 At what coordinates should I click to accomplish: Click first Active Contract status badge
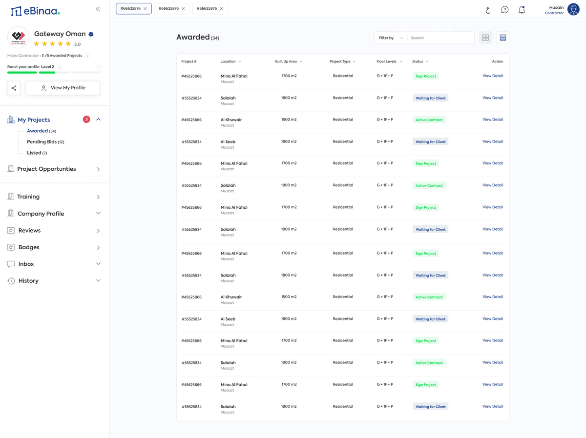point(429,119)
